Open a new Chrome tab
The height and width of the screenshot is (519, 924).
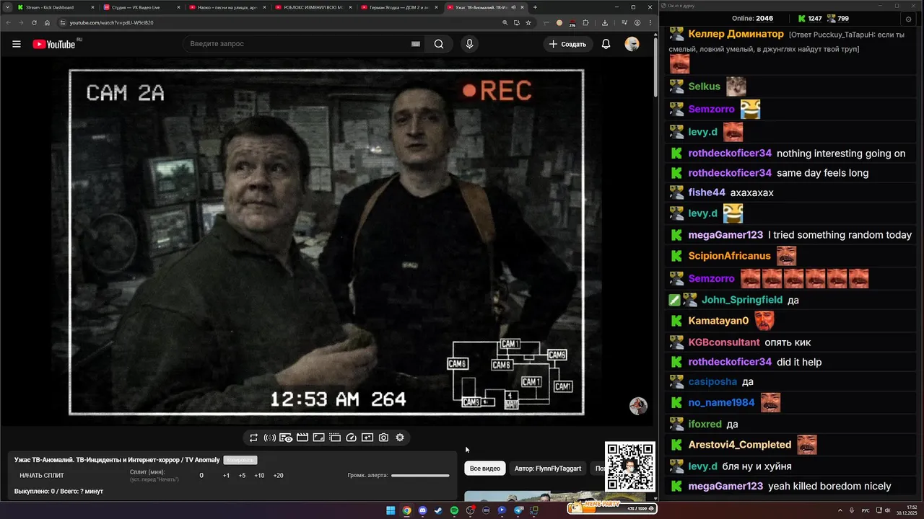point(535,7)
